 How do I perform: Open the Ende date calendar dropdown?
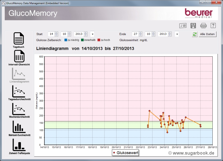click(x=177, y=34)
